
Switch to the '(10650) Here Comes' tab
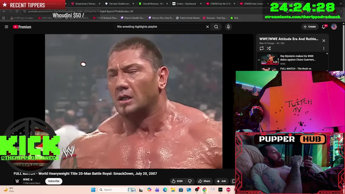pyautogui.click(x=254, y=4)
